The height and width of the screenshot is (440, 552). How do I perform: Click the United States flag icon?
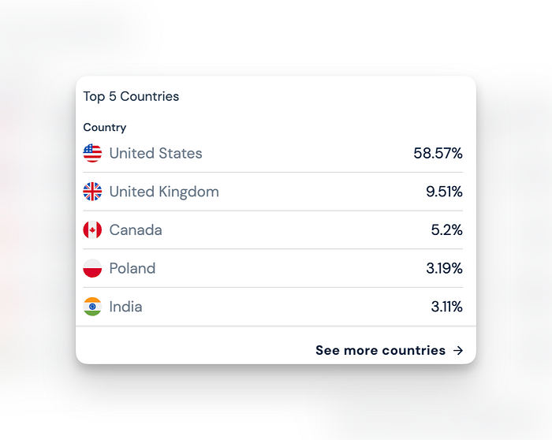pyautogui.click(x=92, y=153)
